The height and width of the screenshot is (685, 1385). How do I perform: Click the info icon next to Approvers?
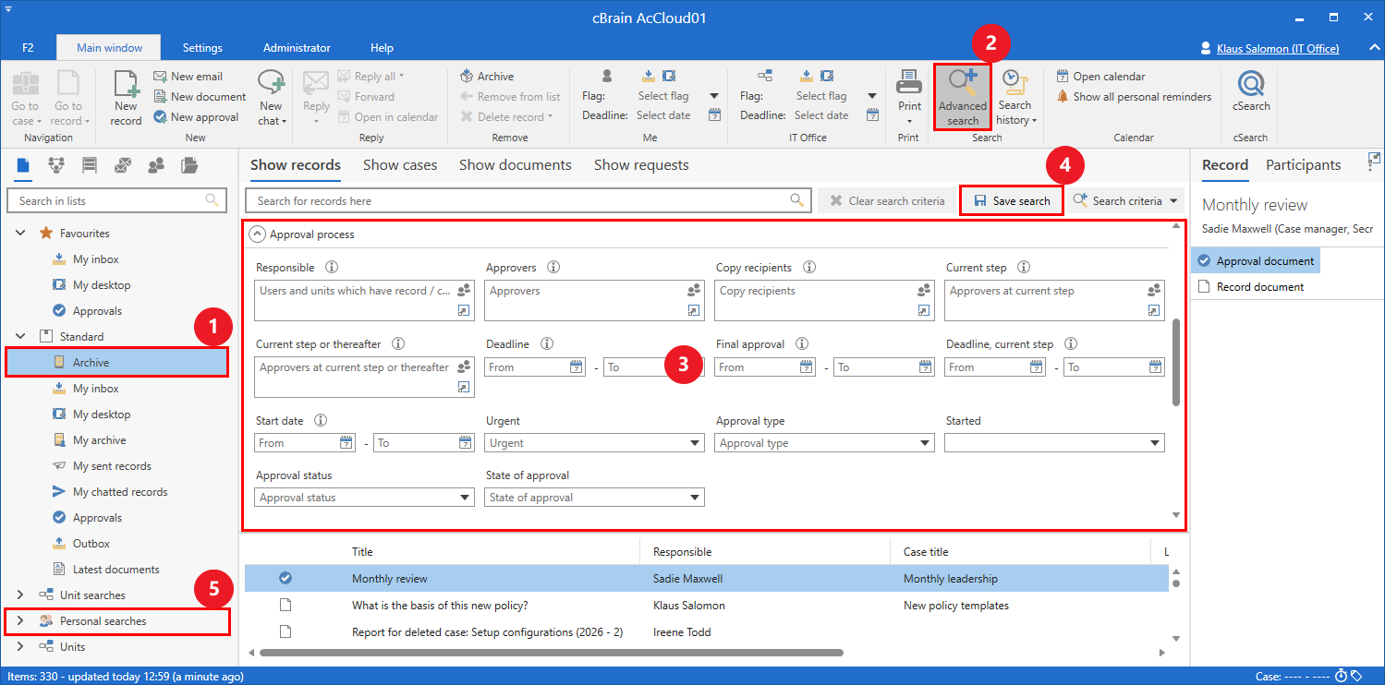(553, 268)
